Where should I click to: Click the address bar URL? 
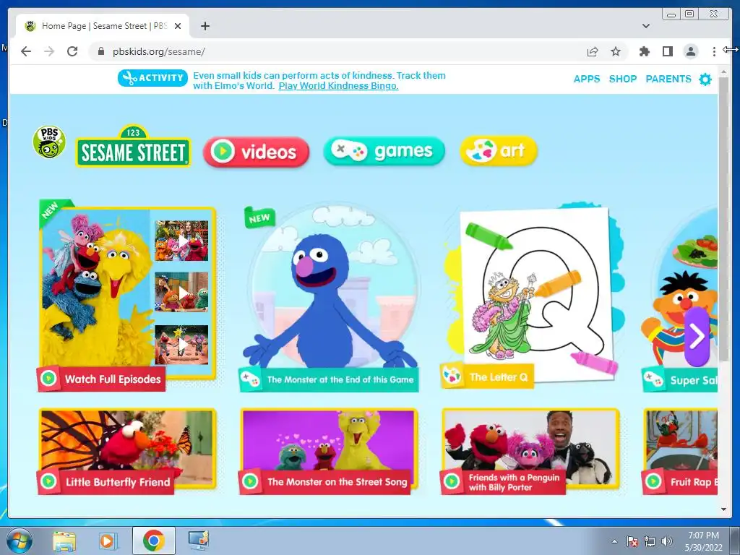(158, 51)
